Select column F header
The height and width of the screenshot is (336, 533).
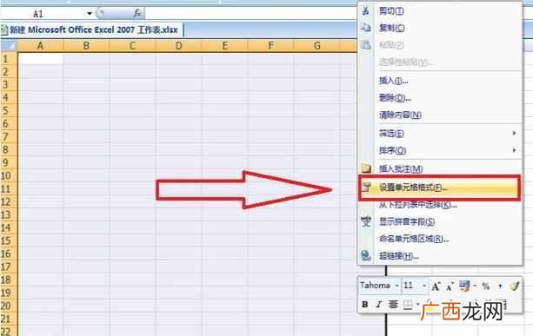click(x=271, y=45)
